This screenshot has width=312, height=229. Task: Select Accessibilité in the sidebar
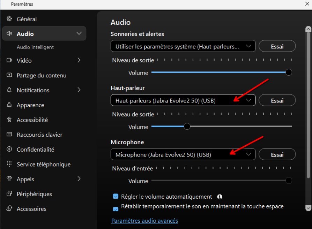pyautogui.click(x=44, y=120)
